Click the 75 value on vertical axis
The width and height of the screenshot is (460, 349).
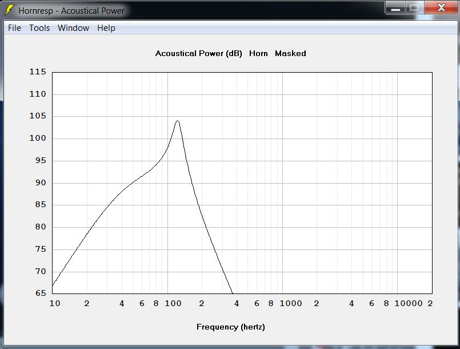pos(41,249)
